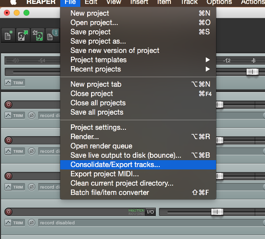Click the master track envelope TRIM icon
Viewport: 265px width, 239px height.
8,83
